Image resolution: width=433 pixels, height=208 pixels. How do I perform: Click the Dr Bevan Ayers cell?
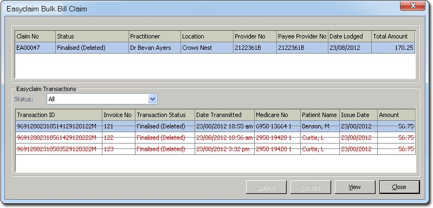tap(154, 48)
